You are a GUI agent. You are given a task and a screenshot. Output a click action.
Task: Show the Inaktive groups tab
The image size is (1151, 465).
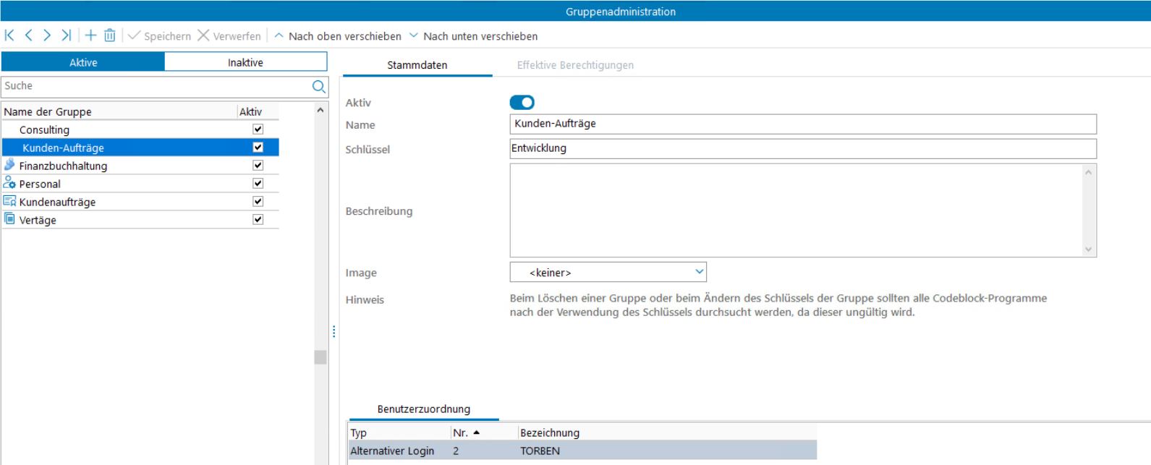(x=245, y=63)
